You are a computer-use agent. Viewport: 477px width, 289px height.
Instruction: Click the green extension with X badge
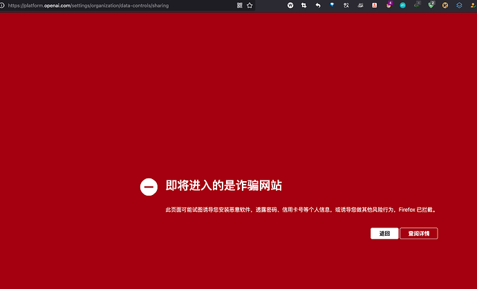click(x=417, y=5)
